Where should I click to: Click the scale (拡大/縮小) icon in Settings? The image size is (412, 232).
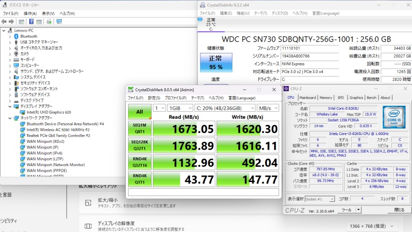[88, 203]
